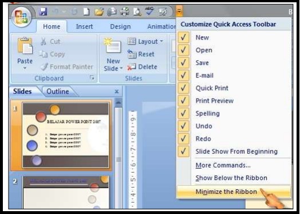
Task: Switch to the Home ribbon tab
Action: point(52,26)
